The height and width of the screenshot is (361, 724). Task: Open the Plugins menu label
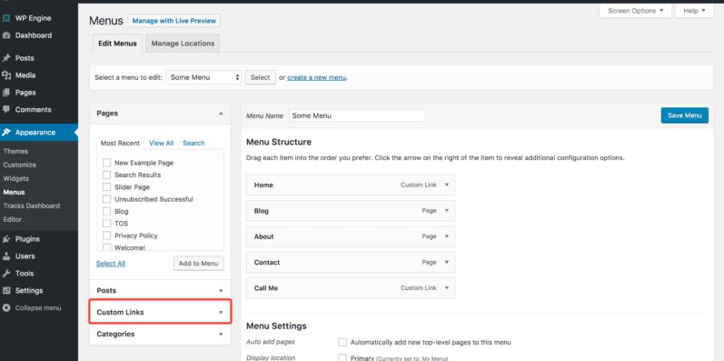[x=27, y=239]
